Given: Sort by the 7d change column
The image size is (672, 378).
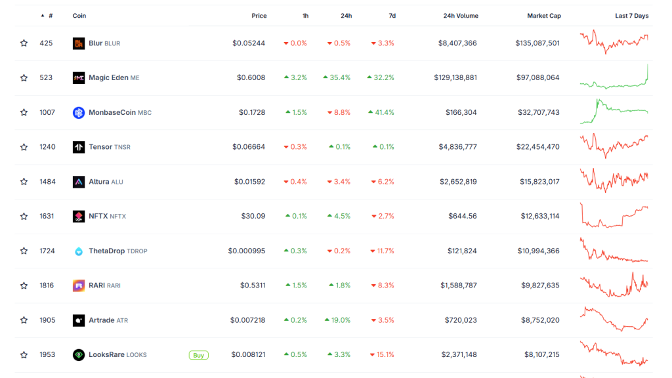Looking at the screenshot, I should click(x=391, y=16).
